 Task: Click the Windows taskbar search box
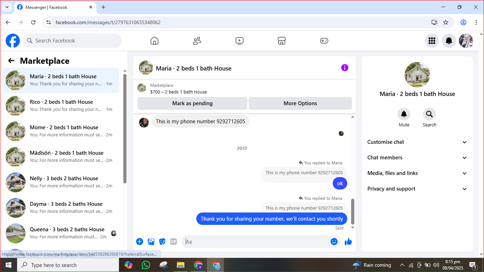tap(68, 265)
